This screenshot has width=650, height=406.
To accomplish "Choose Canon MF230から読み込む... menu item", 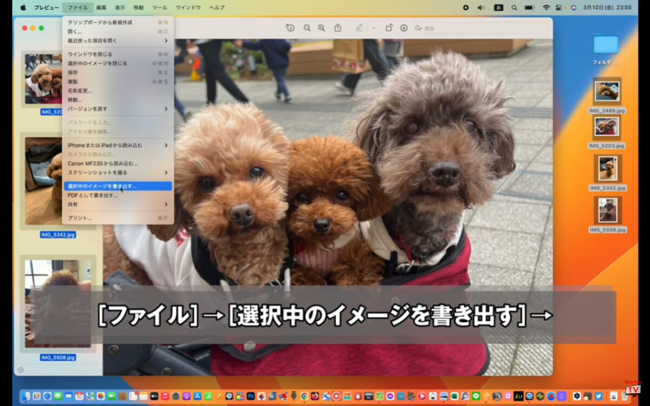I will coord(118,163).
